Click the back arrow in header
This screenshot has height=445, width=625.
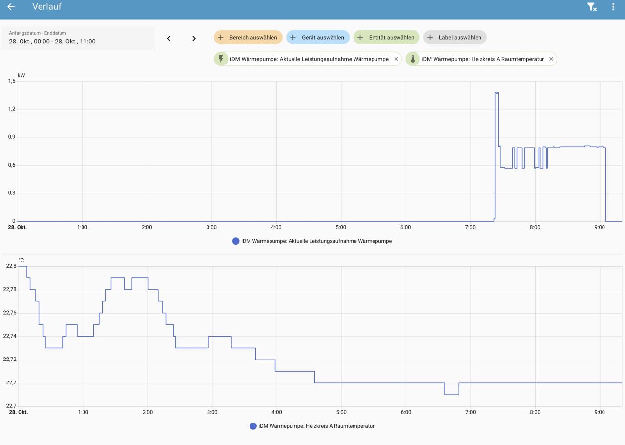[11, 7]
